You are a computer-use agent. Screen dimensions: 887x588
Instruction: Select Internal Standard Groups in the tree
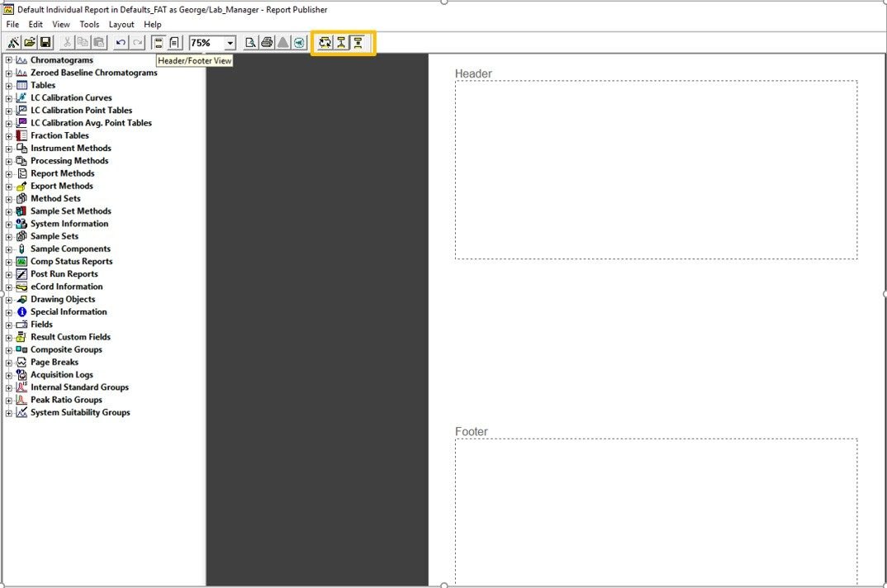(80, 387)
